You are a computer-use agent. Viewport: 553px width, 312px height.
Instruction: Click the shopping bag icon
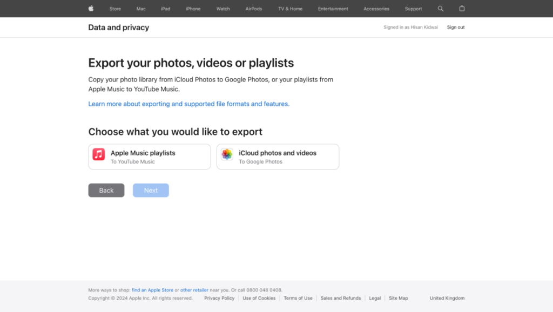pyautogui.click(x=462, y=9)
